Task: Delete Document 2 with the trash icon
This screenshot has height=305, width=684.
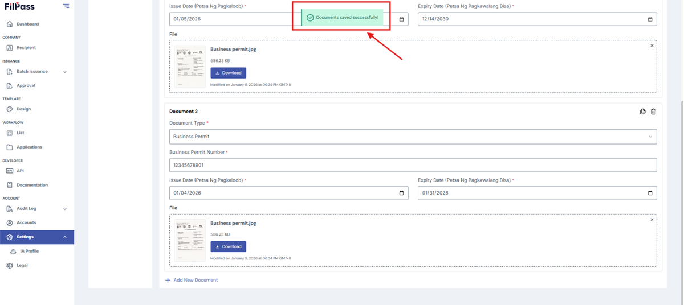Action: click(653, 112)
